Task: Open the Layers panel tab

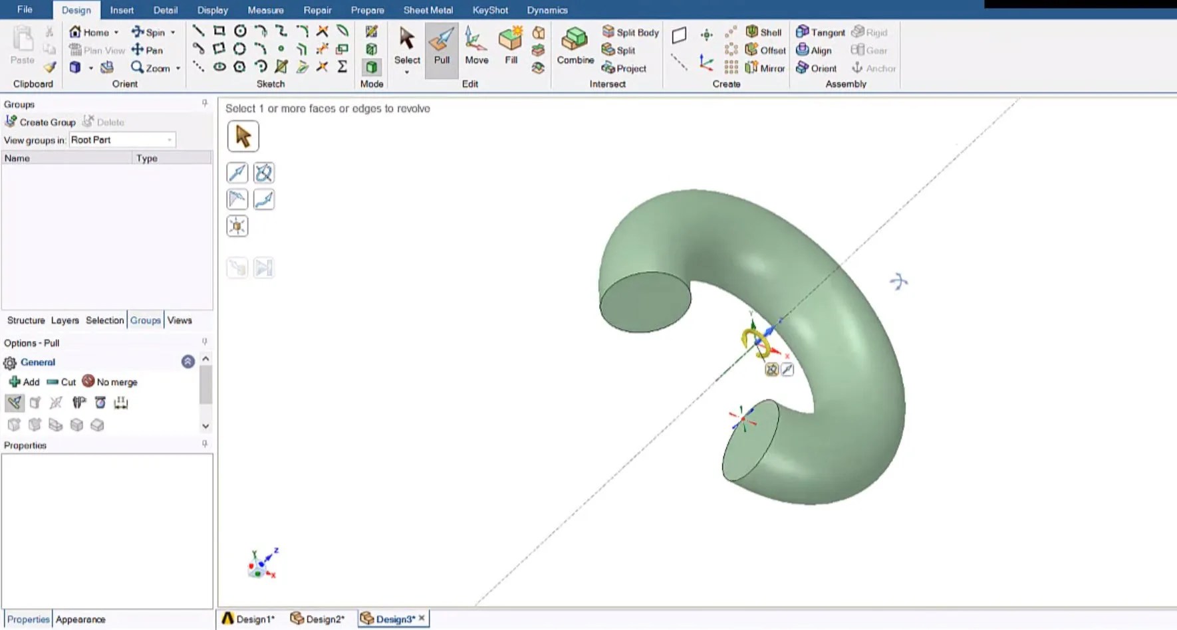Action: 65,320
